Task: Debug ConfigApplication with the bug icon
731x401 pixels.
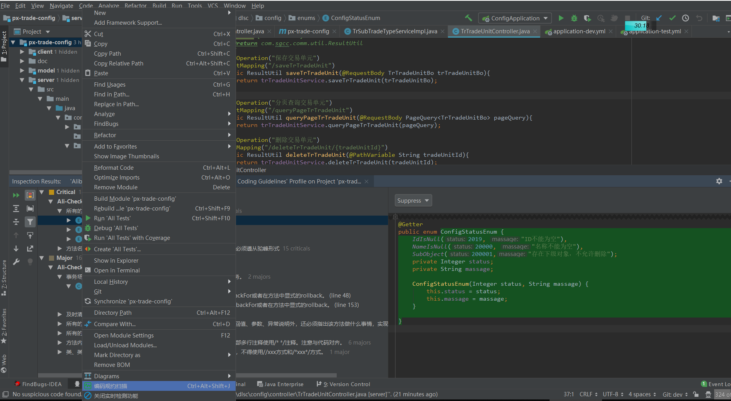Action: [574, 18]
